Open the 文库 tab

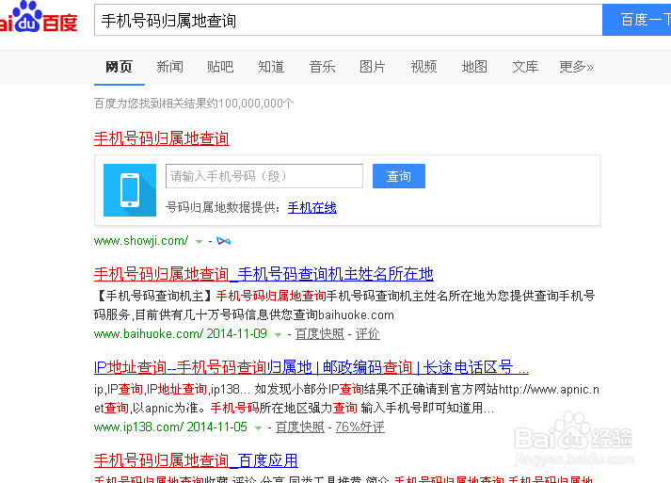525,67
